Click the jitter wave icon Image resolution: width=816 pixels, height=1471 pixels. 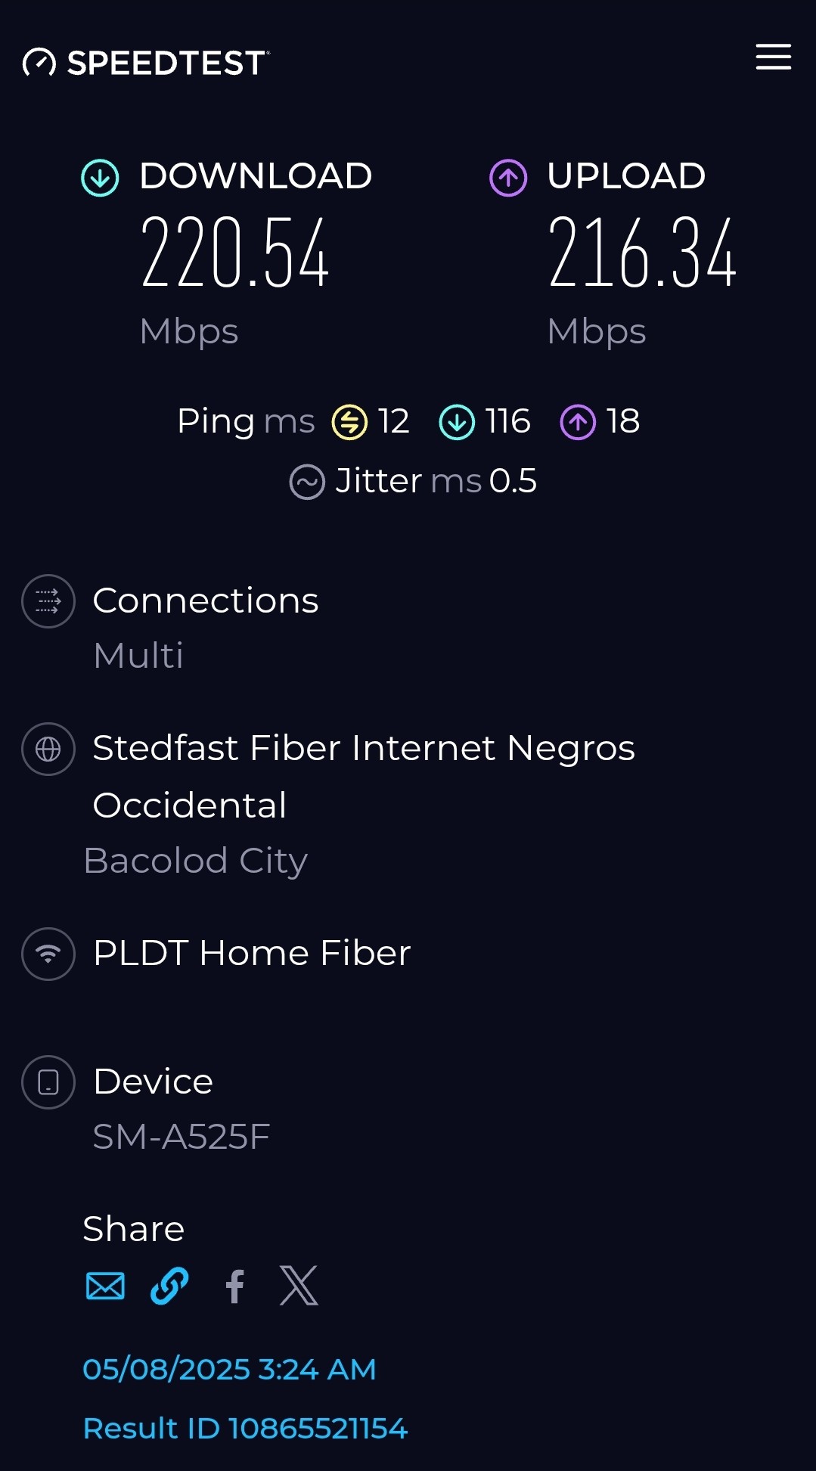(307, 482)
